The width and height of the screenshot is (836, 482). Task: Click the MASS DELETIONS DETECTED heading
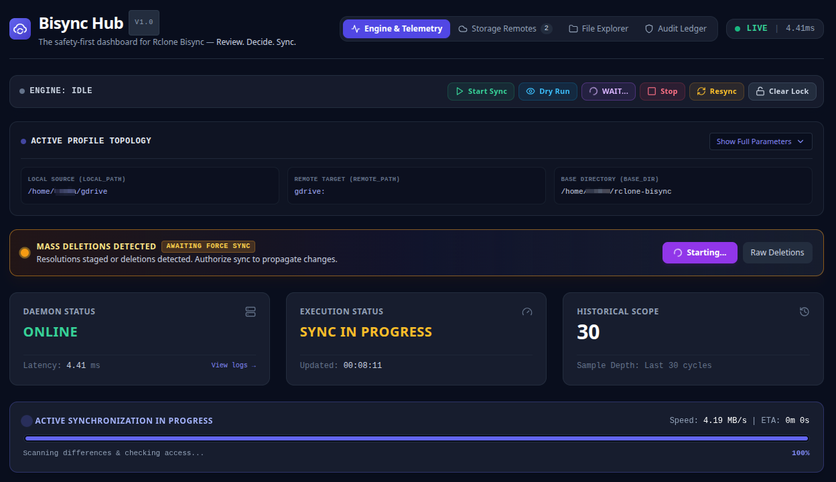pos(96,247)
